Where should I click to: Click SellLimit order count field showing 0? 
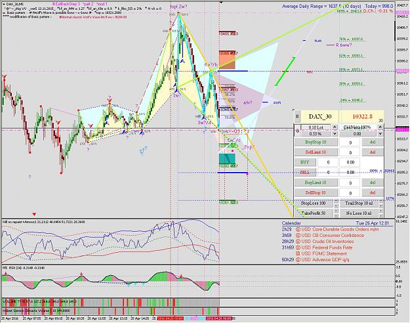click(x=350, y=152)
